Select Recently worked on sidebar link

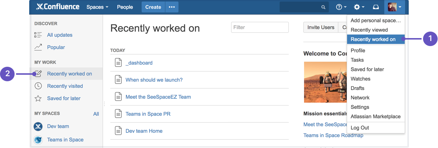(x=69, y=74)
